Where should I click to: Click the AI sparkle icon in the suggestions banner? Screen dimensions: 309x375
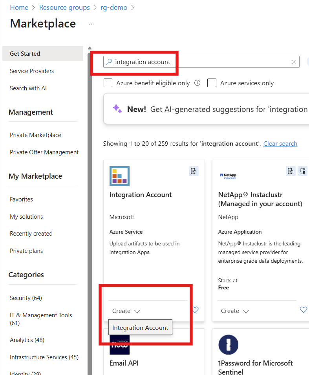(117, 109)
